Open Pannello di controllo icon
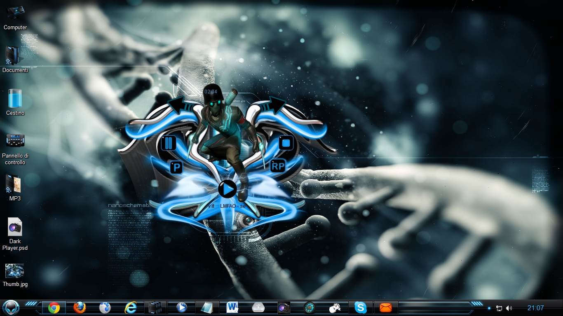The width and height of the screenshot is (563, 316). [x=15, y=148]
